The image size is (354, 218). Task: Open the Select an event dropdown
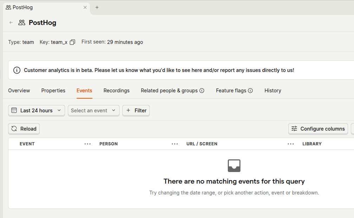click(94, 111)
